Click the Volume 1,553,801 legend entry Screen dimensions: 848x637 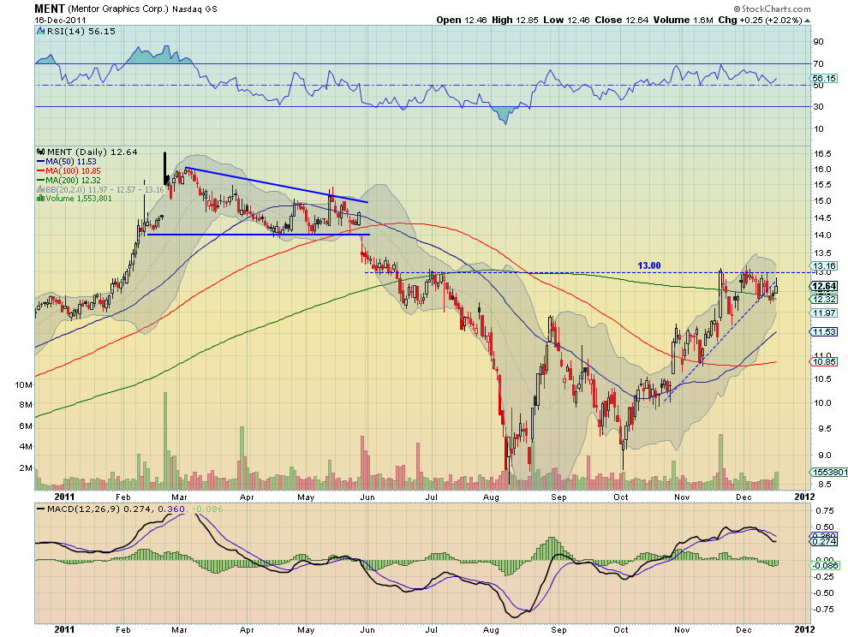pyautogui.click(x=79, y=199)
